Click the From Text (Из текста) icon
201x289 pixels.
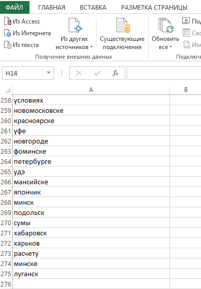click(x=8, y=45)
